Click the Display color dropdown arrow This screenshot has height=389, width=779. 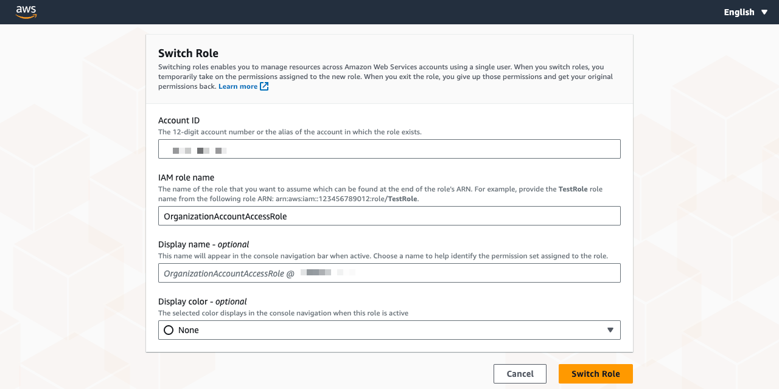(x=610, y=330)
